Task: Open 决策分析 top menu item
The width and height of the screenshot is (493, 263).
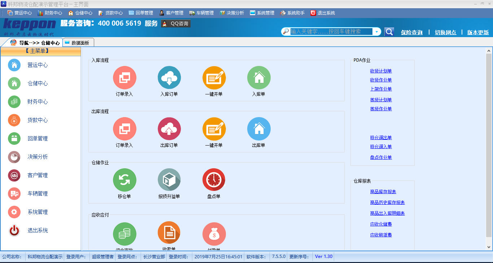Action: coord(232,13)
